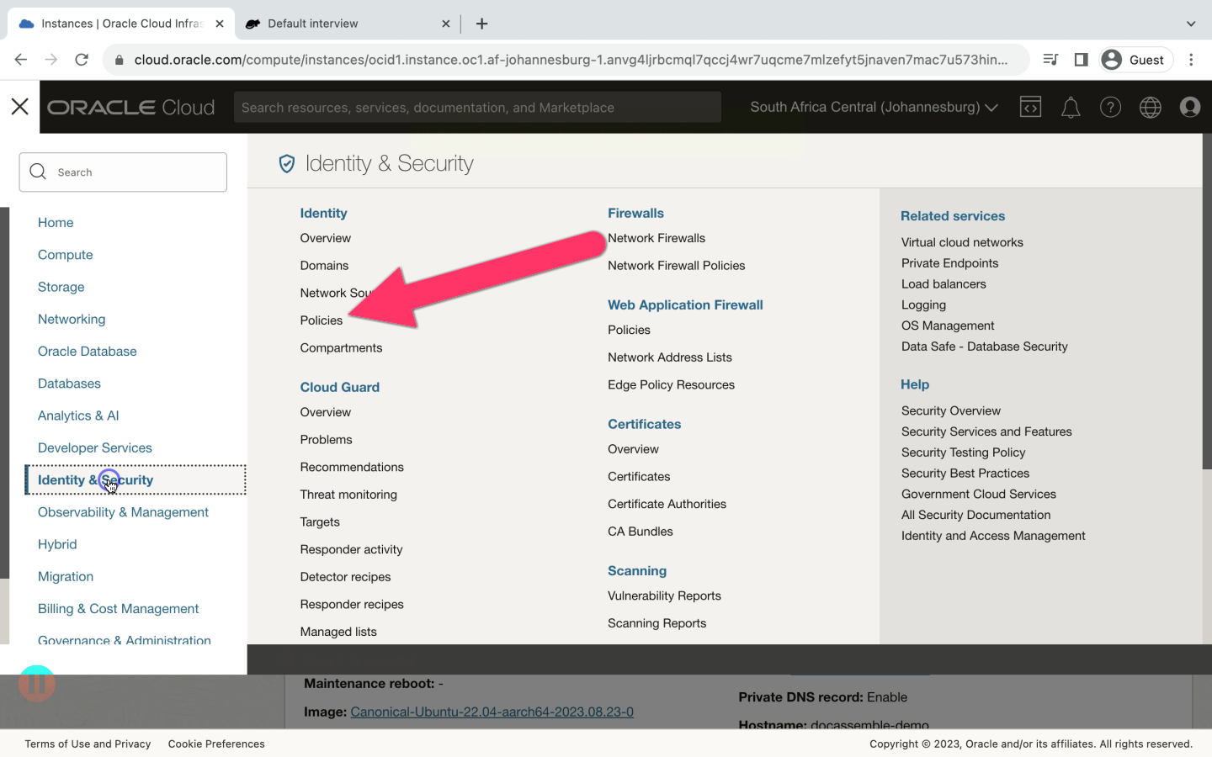Open Edge Policy Resources link
The height and width of the screenshot is (757, 1212).
tap(671, 385)
